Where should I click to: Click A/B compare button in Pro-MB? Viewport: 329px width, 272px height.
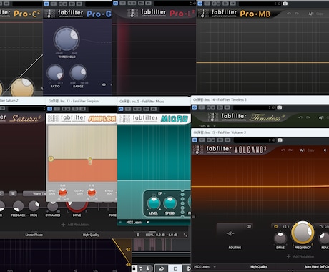click(310, 14)
